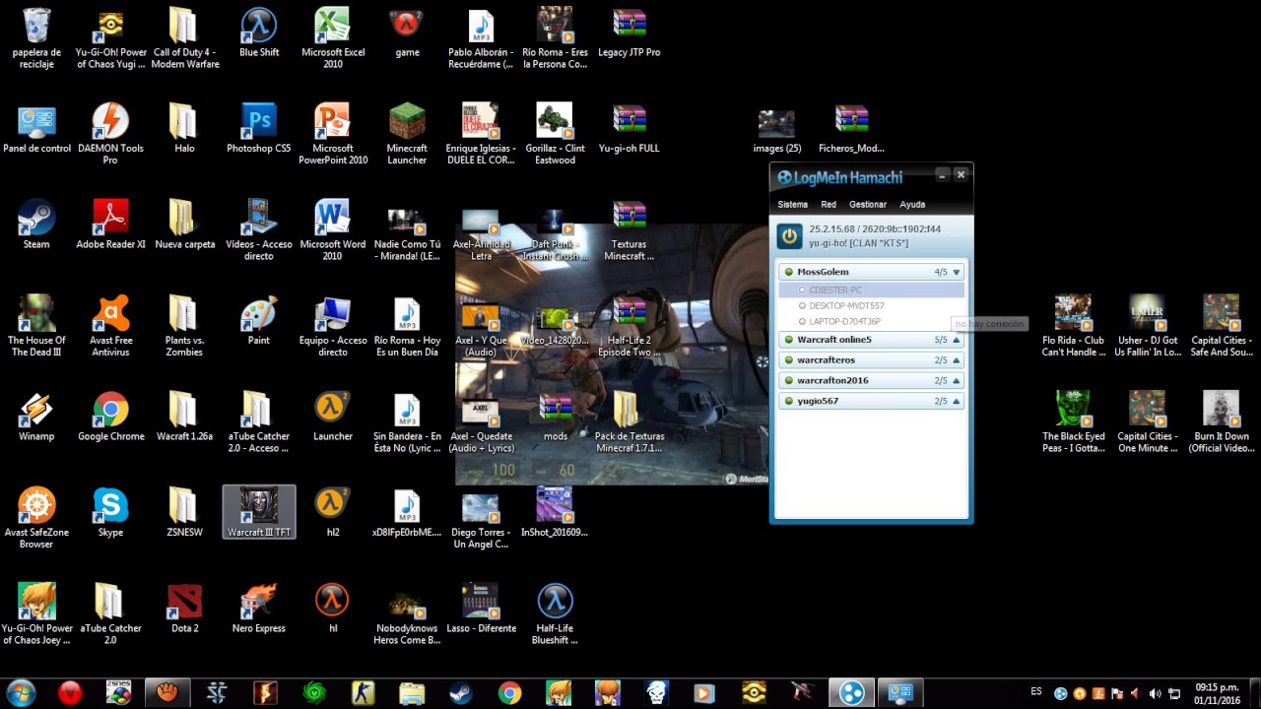
Task: Select the Photoshop CS5 desktop icon
Action: pyautogui.click(x=259, y=129)
